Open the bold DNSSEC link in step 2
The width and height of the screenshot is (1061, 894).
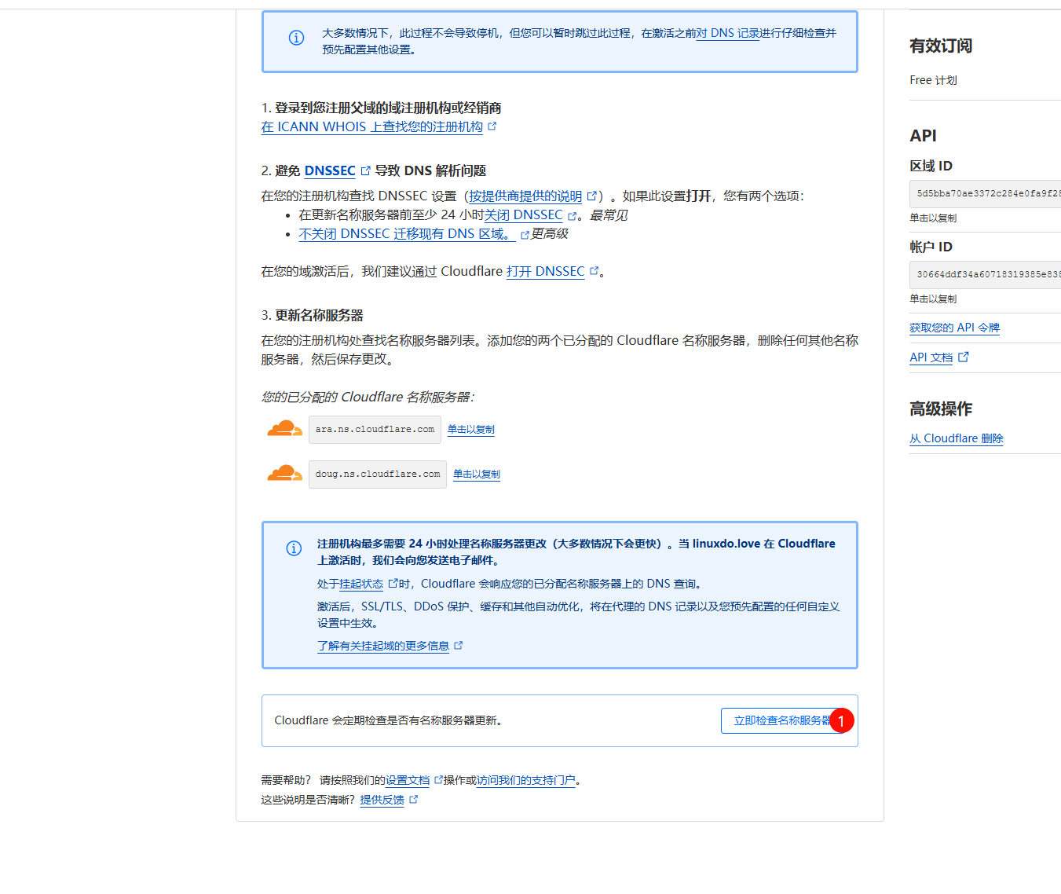click(x=330, y=170)
